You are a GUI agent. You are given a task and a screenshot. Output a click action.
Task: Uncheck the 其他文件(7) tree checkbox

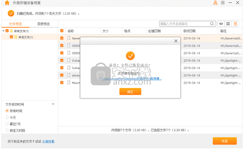coord(11,37)
